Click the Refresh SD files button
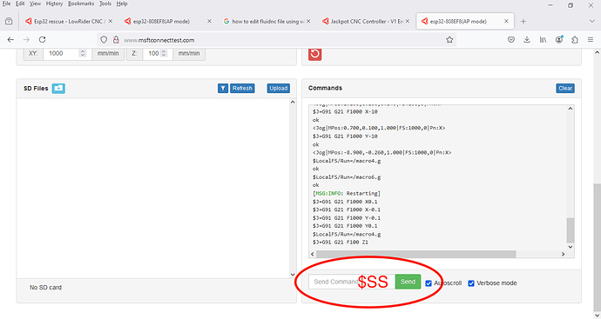Screen dimensions: 601x319 (242, 89)
